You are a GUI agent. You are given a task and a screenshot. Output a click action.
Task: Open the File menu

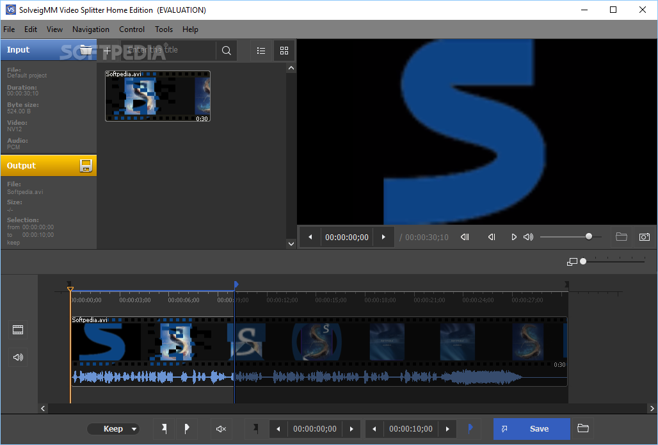coord(9,29)
